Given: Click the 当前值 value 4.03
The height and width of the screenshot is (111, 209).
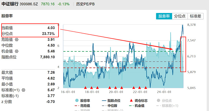Looking at the screenshot, I should click(51, 28).
